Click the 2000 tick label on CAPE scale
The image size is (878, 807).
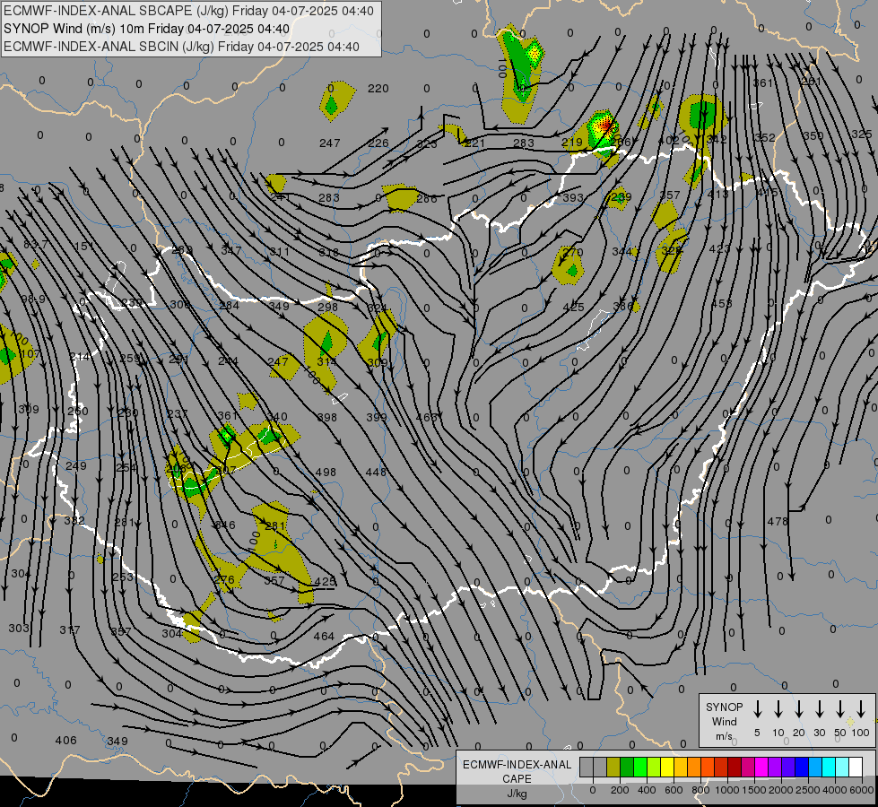[x=780, y=790]
